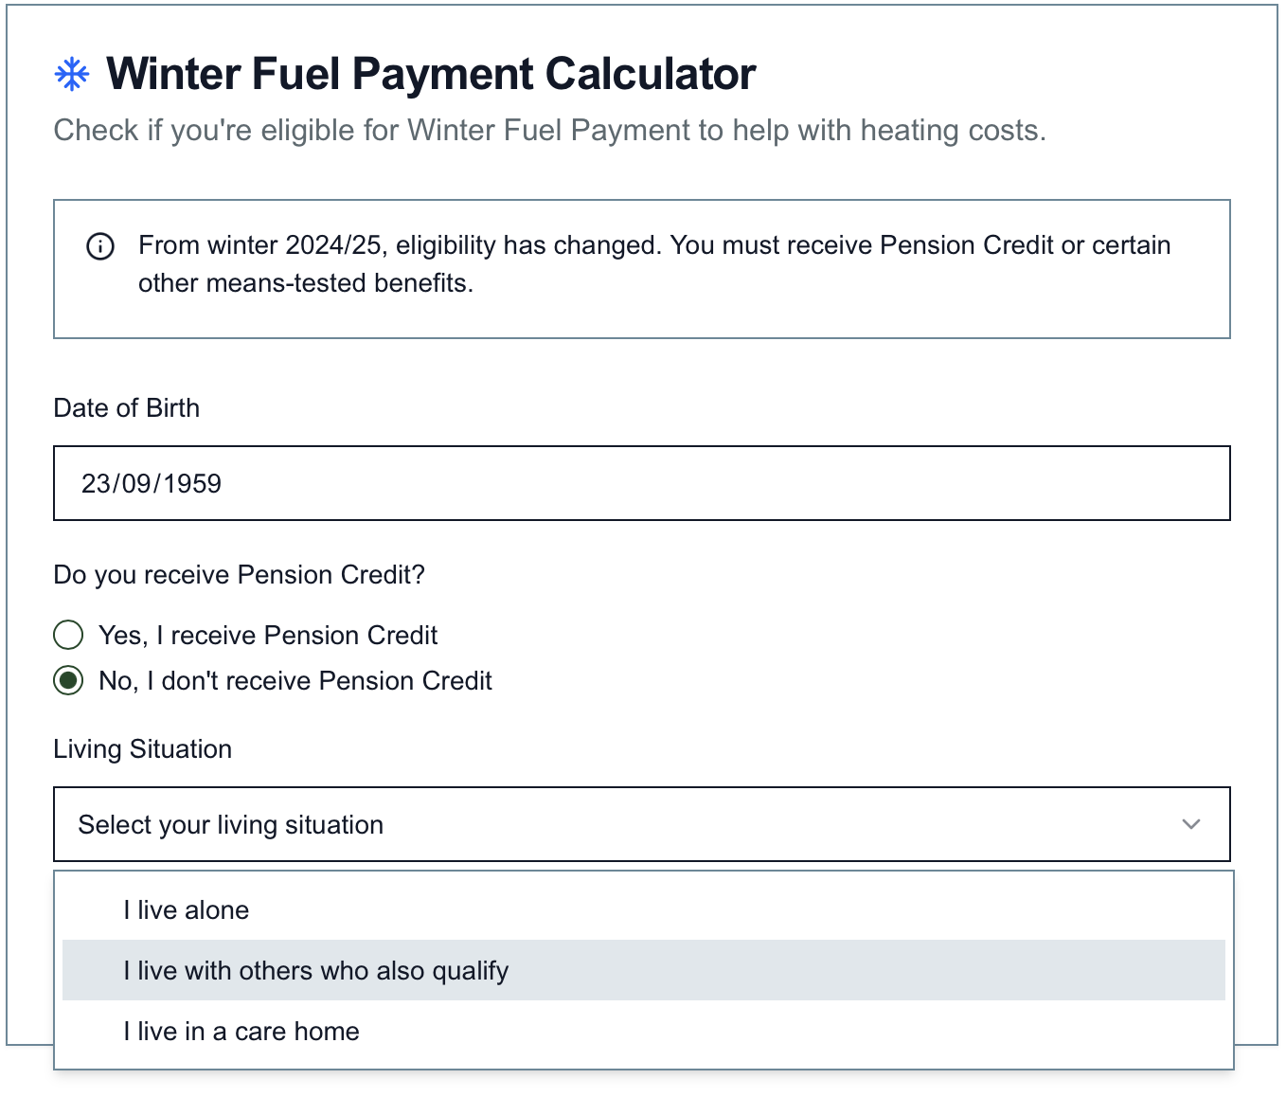
Task: Click the blue snowflake icon beside title
Action: (x=72, y=75)
